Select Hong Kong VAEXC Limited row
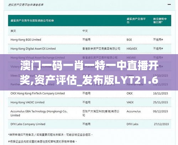 click(90, 102)
